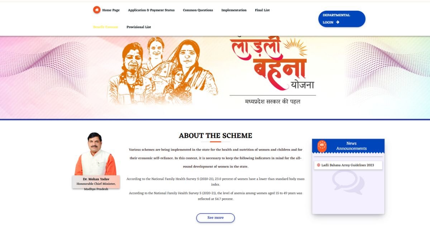Click the News Announcements panel header

[348, 146]
